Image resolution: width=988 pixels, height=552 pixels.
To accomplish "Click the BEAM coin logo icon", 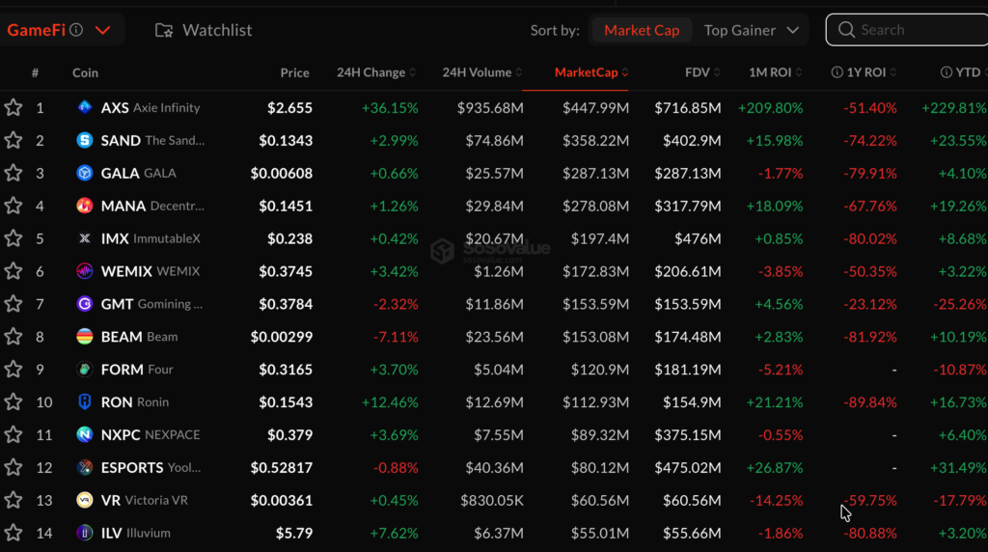I will (x=85, y=337).
